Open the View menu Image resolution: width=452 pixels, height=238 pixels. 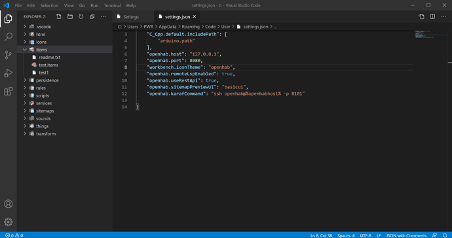click(69, 5)
